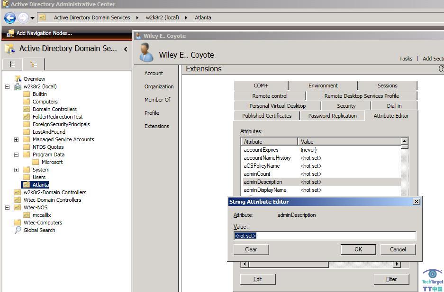Collapse the navigation pane with the chevron
The height and width of the screenshot is (292, 444).
coord(126,49)
